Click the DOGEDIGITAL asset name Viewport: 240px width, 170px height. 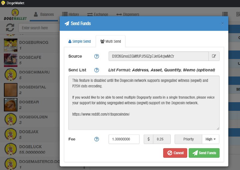pyautogui.click(x=33, y=87)
